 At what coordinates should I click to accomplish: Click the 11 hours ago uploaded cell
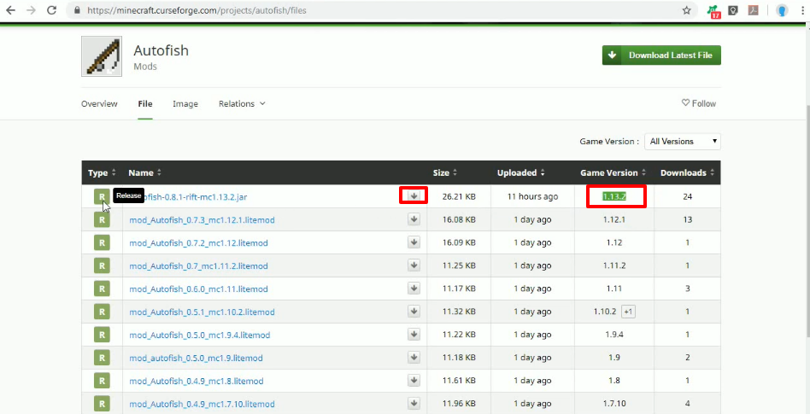[x=532, y=196]
